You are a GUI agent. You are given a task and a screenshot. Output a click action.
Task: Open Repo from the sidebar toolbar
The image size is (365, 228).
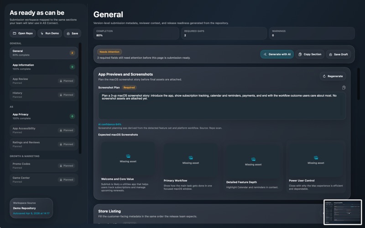point(22,33)
